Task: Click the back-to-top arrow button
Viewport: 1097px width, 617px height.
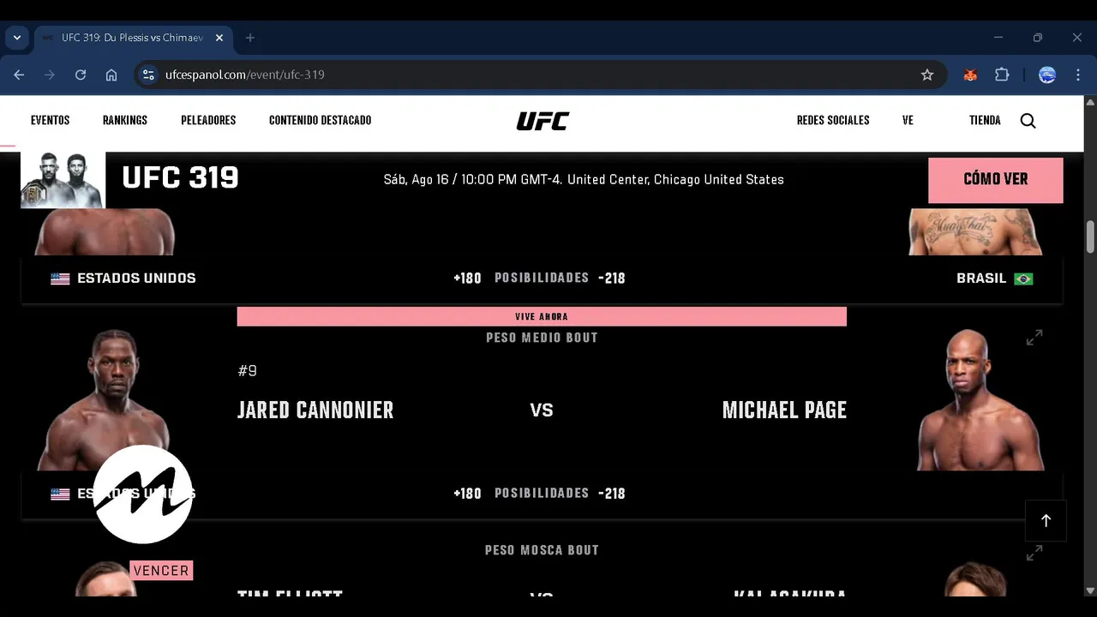Action: [1046, 521]
